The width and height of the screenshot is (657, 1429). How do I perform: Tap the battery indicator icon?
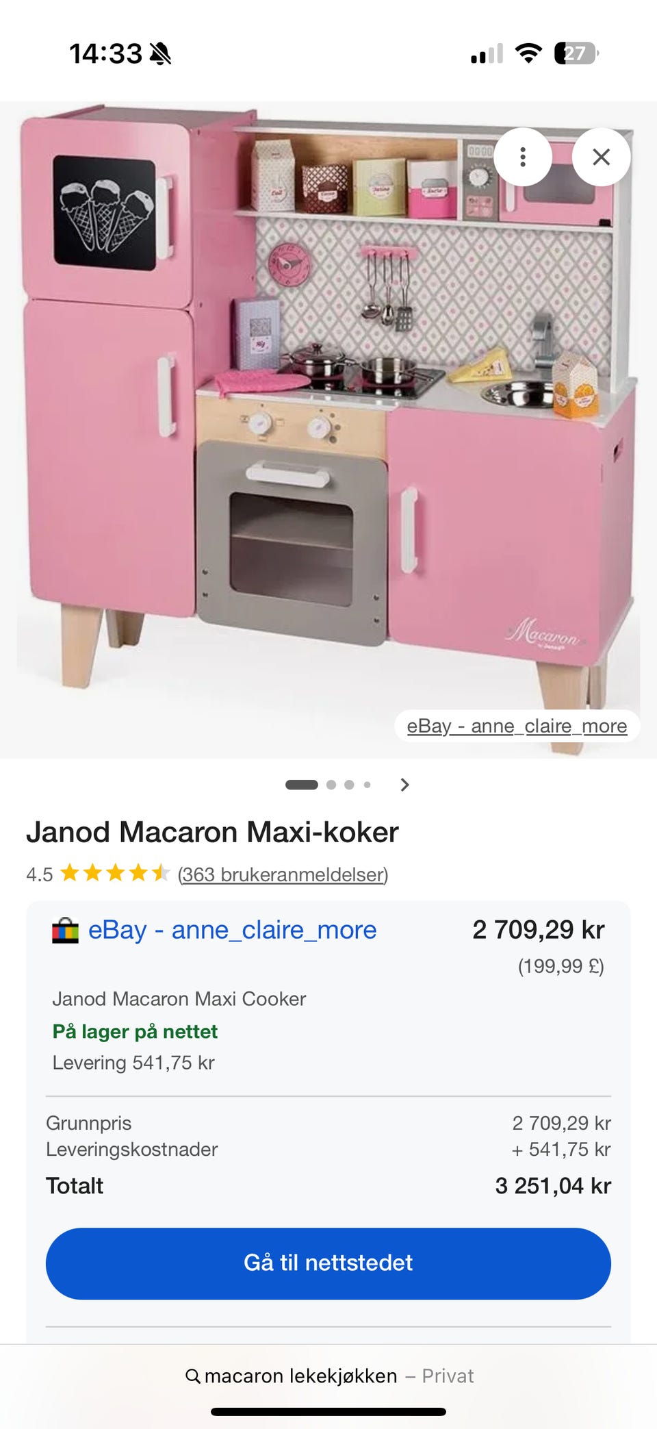coord(576,53)
